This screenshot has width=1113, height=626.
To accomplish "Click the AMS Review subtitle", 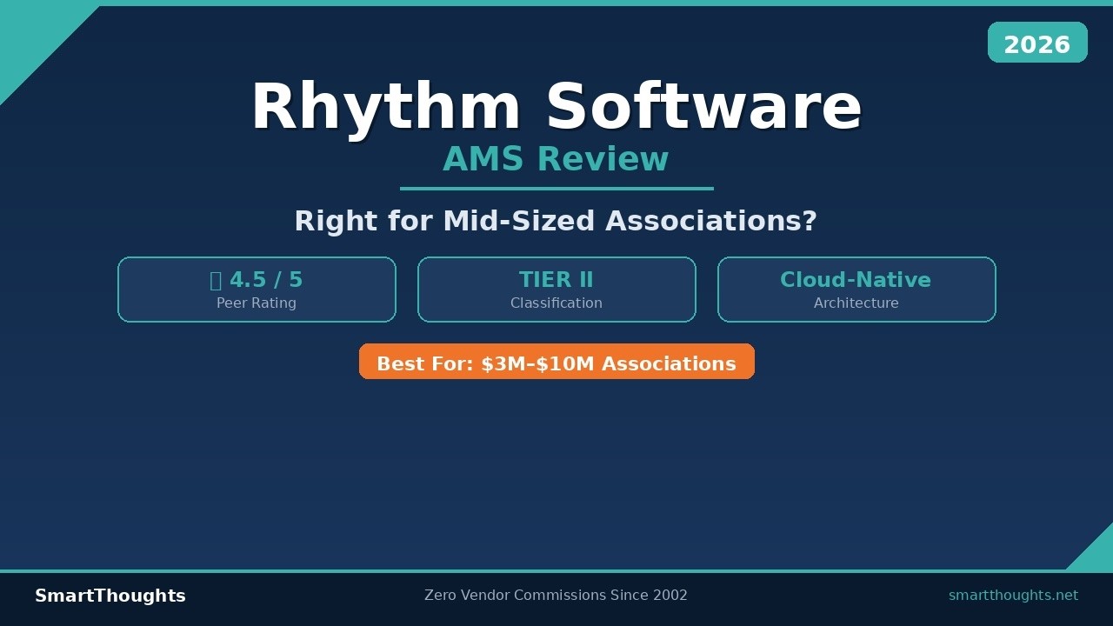I will [556, 159].
